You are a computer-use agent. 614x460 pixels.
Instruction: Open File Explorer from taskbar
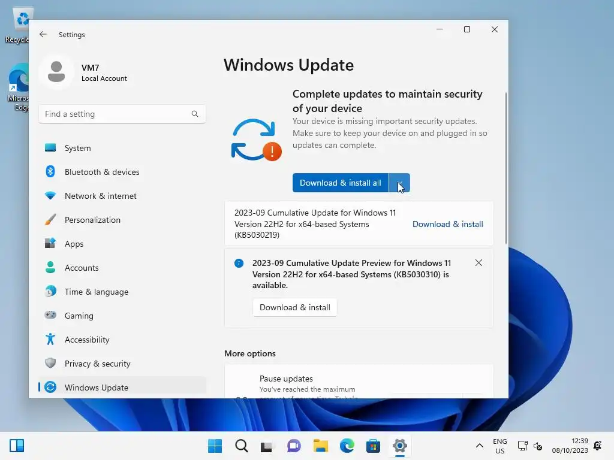click(320, 446)
